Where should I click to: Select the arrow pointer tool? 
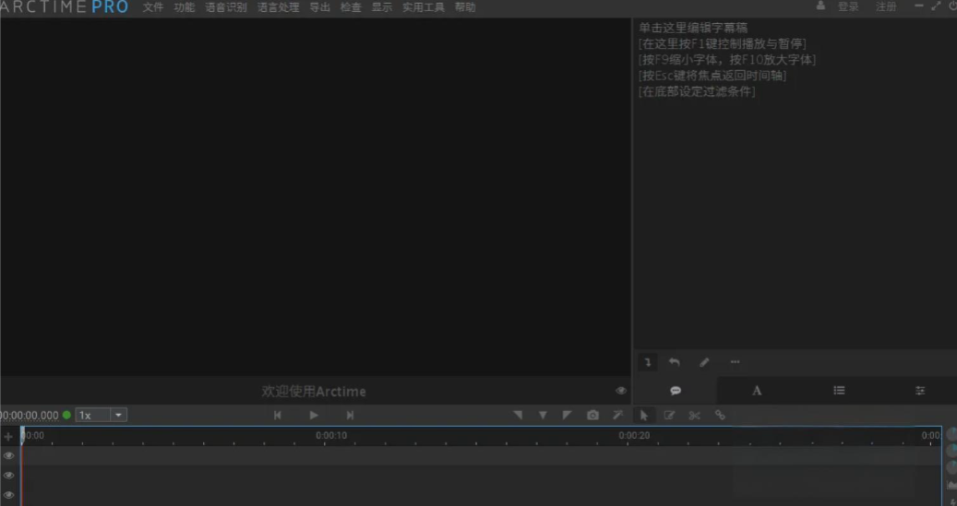click(x=644, y=416)
